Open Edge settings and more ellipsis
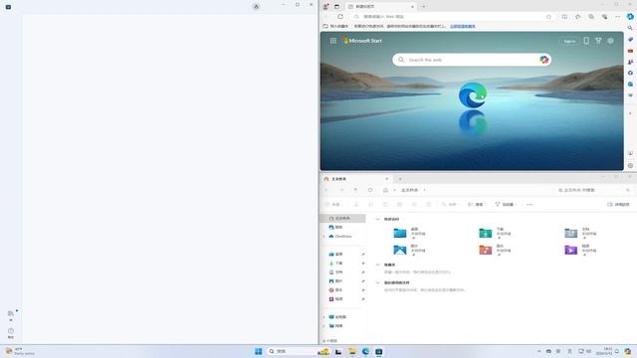This screenshot has width=637, height=358. click(x=617, y=17)
